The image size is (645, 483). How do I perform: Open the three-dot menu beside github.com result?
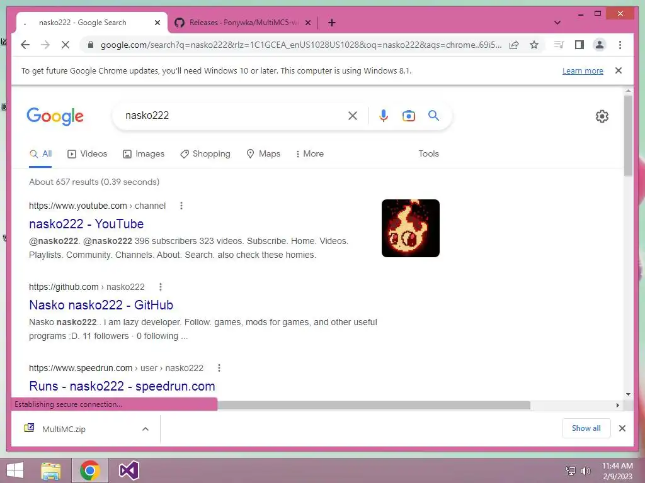tap(161, 287)
